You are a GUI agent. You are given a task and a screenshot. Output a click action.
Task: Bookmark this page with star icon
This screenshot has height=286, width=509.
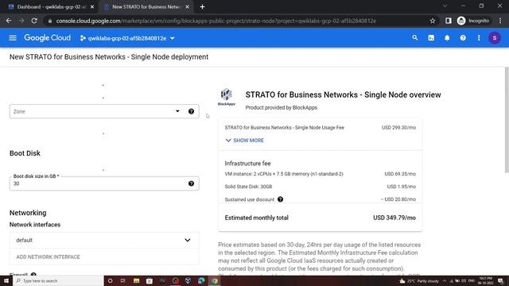433,21
